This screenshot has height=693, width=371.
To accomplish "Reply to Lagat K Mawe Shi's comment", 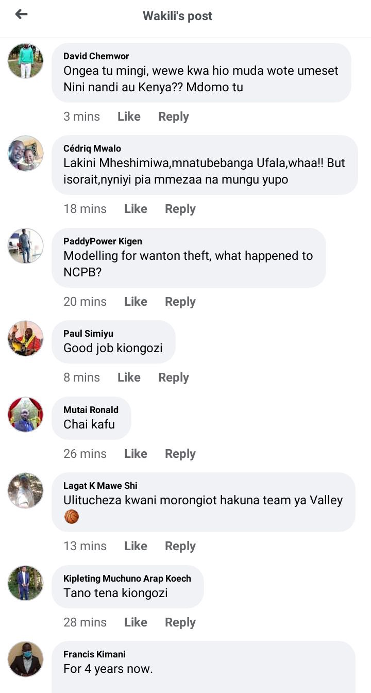I will (x=180, y=546).
